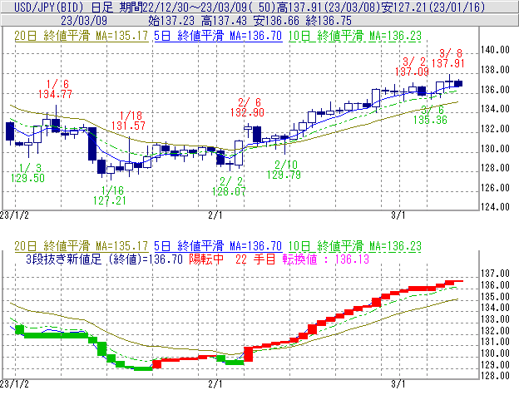Click the 3段抜き新値足 (終値)=136.70 label
The width and height of the screenshot is (519, 395).
tap(104, 259)
